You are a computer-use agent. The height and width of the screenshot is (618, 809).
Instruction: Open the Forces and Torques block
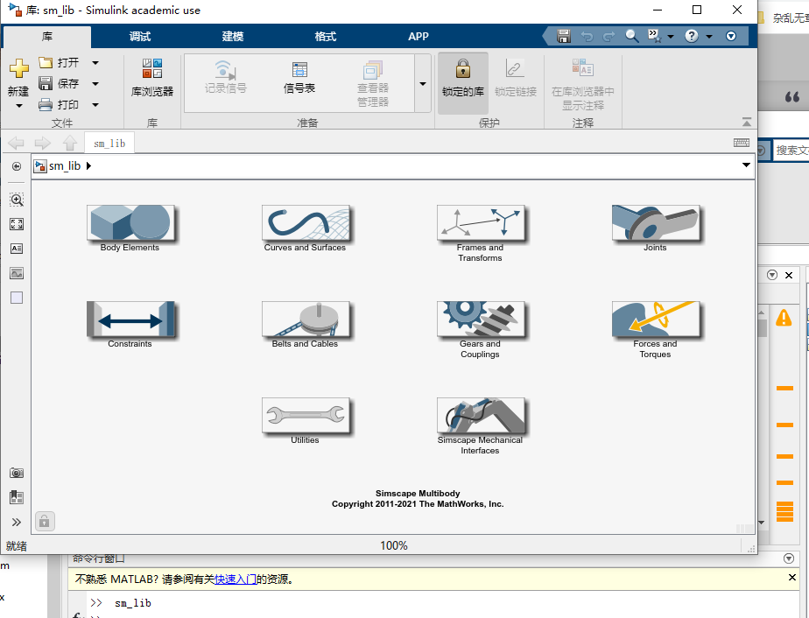[655, 320]
